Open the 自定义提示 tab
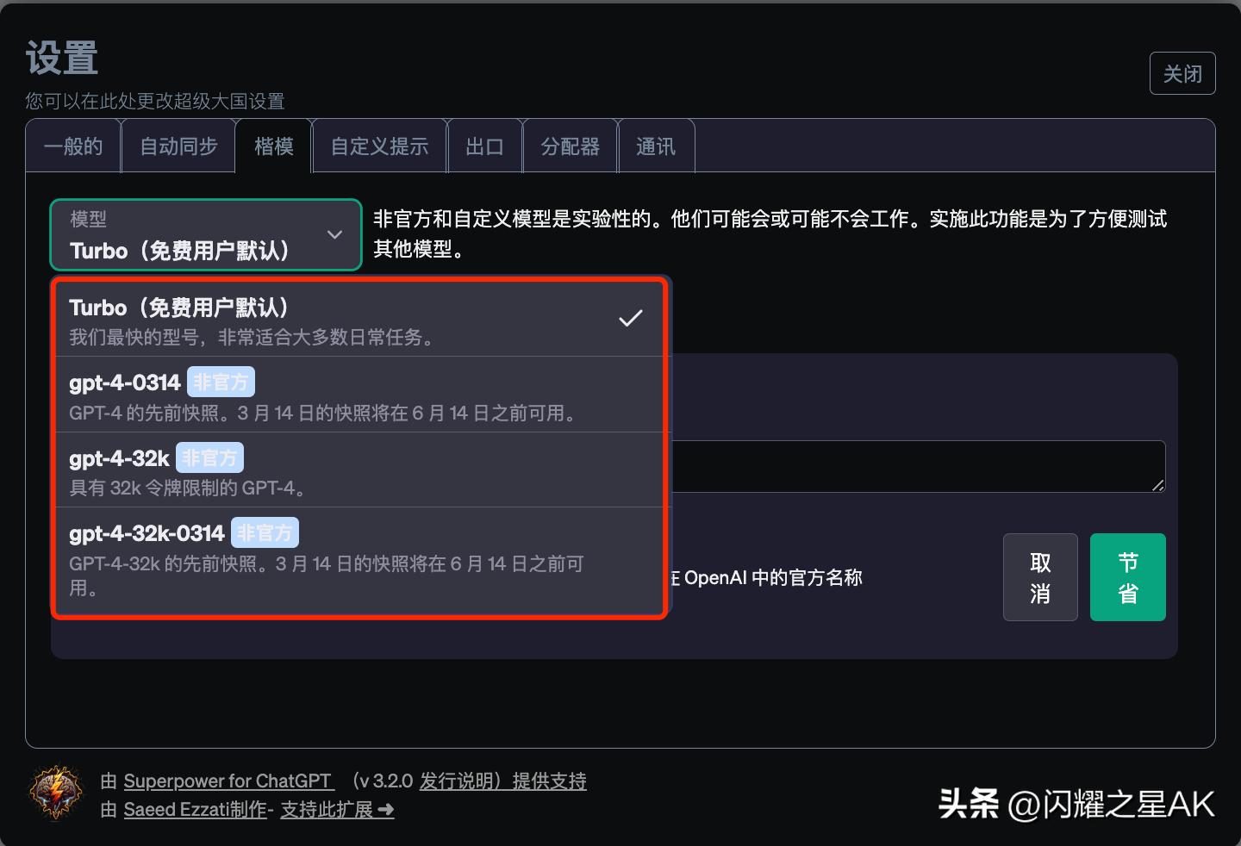The width and height of the screenshot is (1241, 846). [379, 146]
